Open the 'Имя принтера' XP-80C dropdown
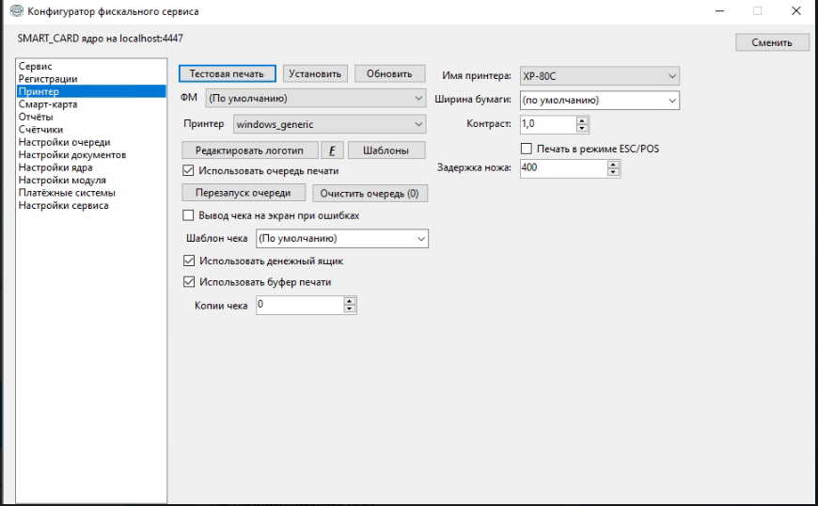 600,76
